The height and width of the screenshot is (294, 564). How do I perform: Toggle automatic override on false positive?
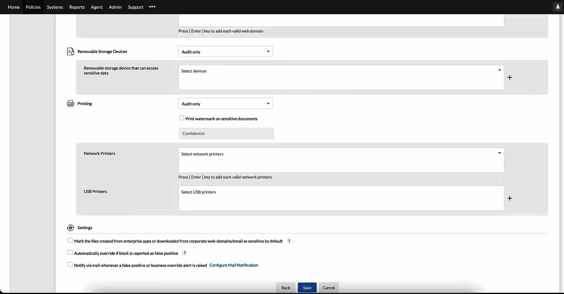pos(70,253)
